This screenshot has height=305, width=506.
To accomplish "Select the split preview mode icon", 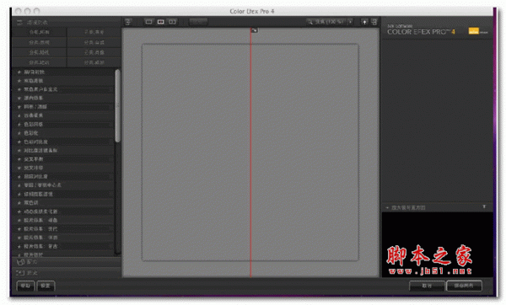I will coord(160,22).
